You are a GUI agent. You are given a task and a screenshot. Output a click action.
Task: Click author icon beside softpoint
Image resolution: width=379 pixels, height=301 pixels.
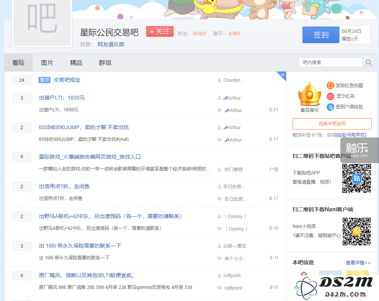point(219,276)
